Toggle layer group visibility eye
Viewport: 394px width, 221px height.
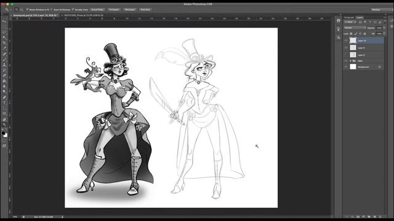tap(346, 61)
